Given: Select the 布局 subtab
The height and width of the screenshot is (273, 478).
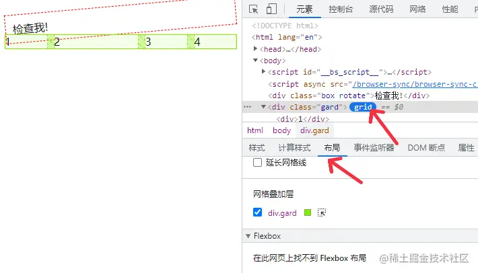Looking at the screenshot, I should [332, 148].
